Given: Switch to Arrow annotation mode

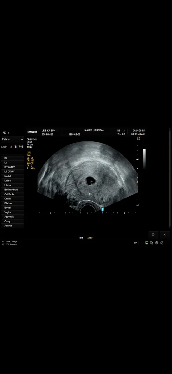Looking at the screenshot, I should coord(90,238).
